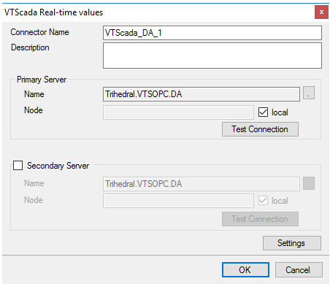
Task: Enable the Secondary Server checkbox
Action: (x=18, y=165)
